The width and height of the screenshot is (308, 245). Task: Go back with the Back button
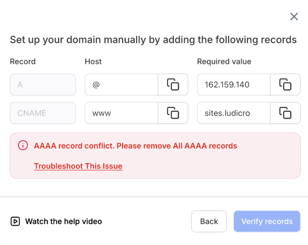[x=209, y=221]
